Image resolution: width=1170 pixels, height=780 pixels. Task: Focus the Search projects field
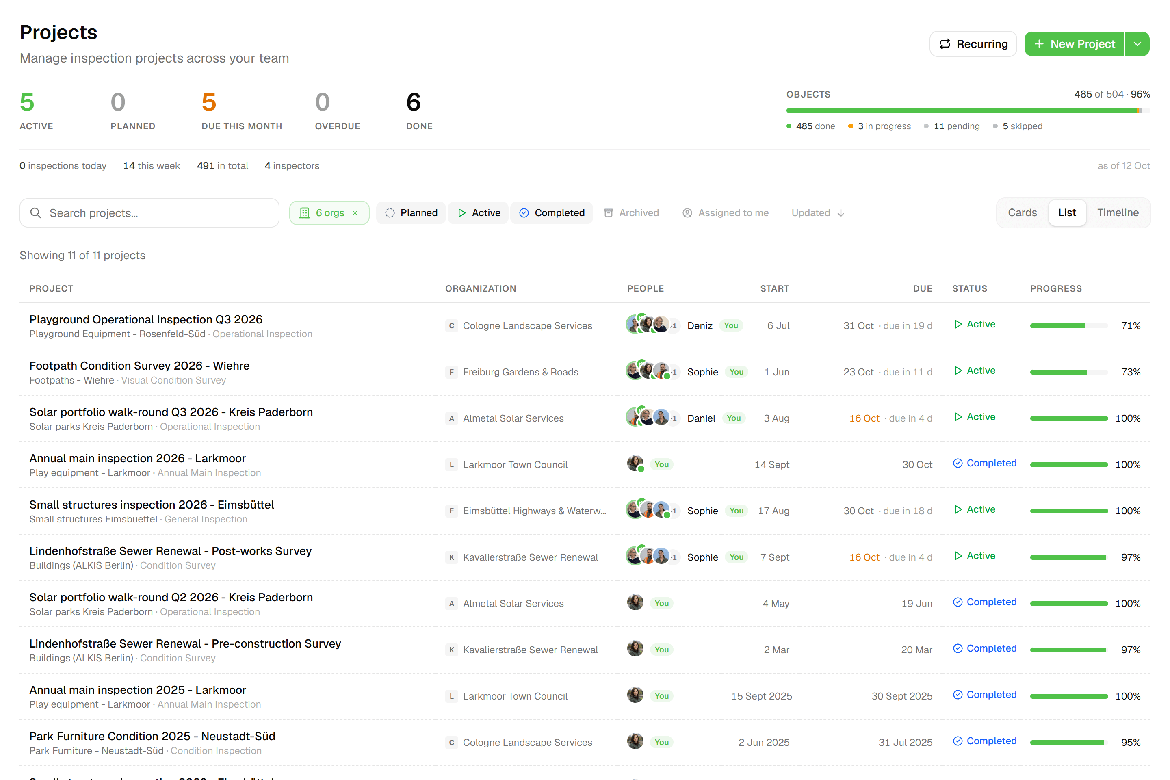click(149, 213)
